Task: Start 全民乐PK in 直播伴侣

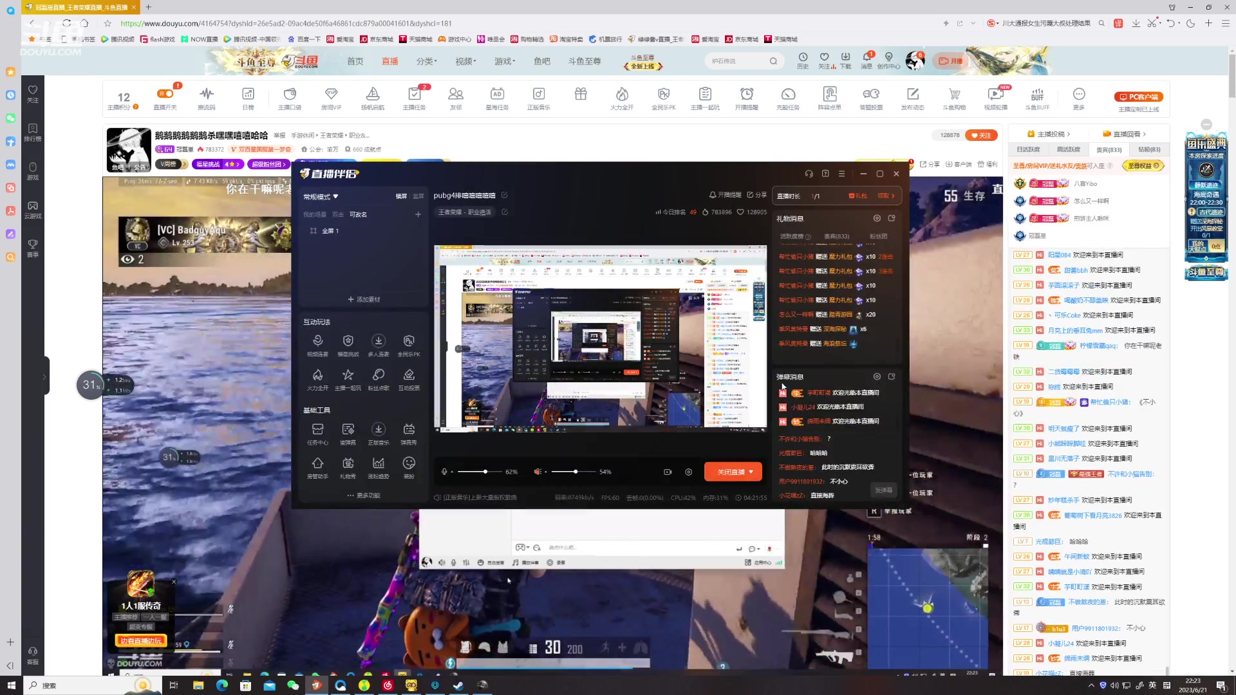Action: [409, 345]
